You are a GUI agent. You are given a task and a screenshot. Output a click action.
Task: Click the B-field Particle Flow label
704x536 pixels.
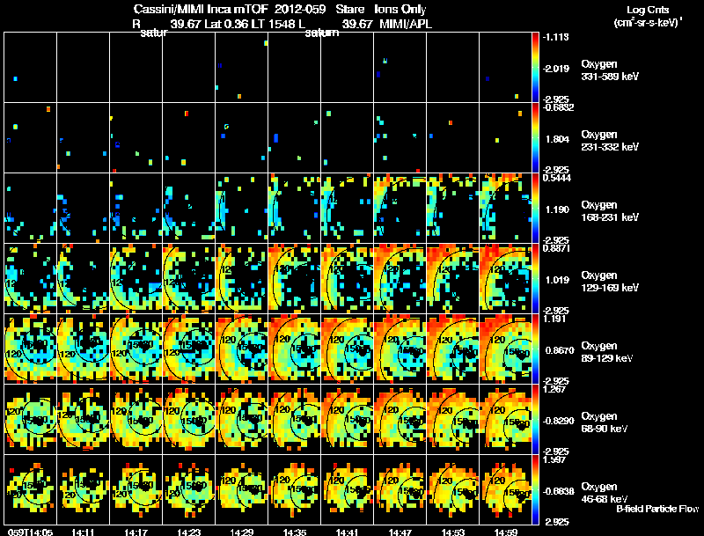point(657,509)
